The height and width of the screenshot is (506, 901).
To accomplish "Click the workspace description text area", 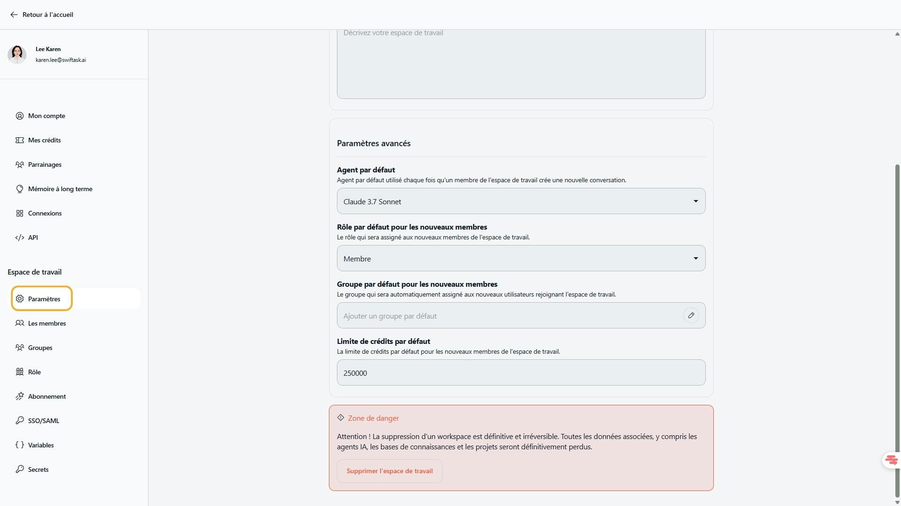I will [x=521, y=63].
